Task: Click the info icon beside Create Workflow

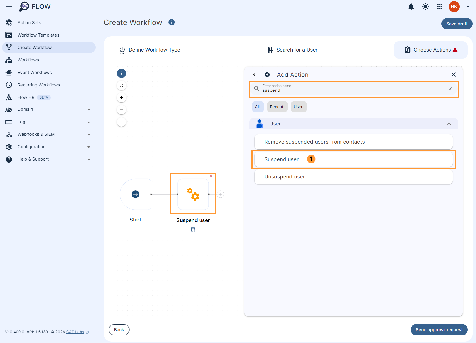Action: [x=172, y=22]
